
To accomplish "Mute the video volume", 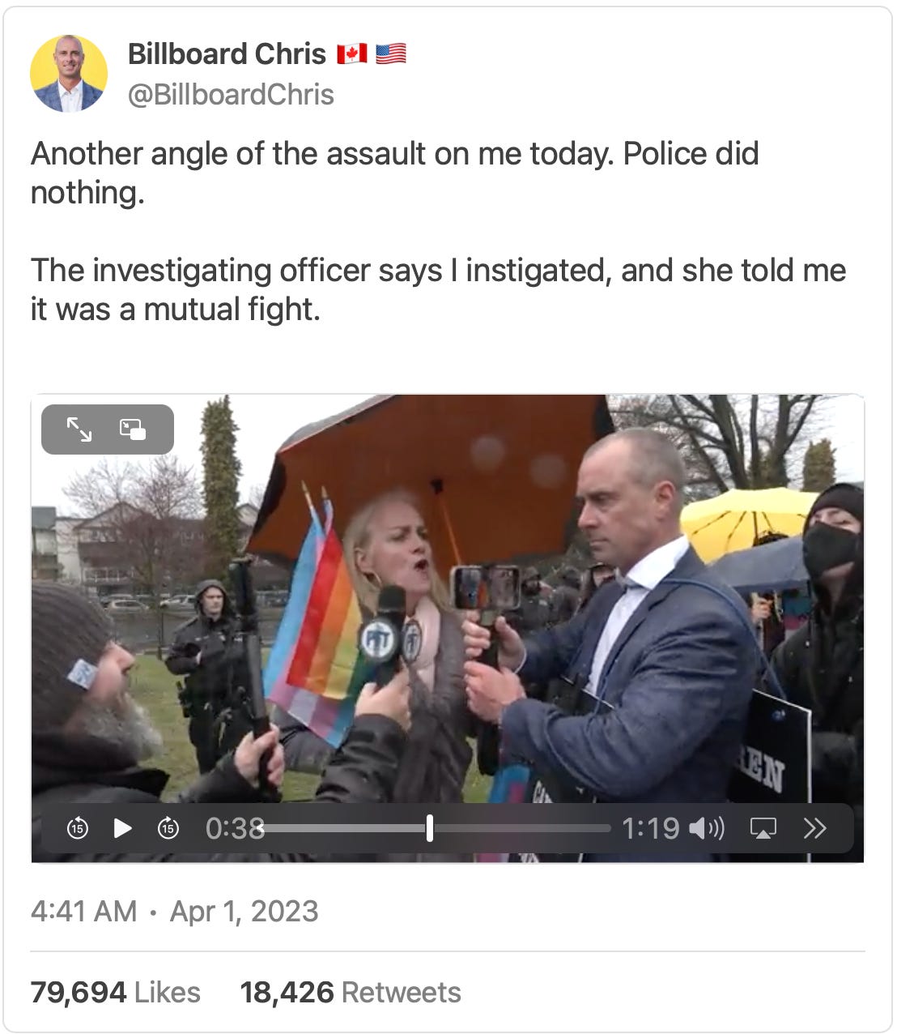I will point(706,828).
